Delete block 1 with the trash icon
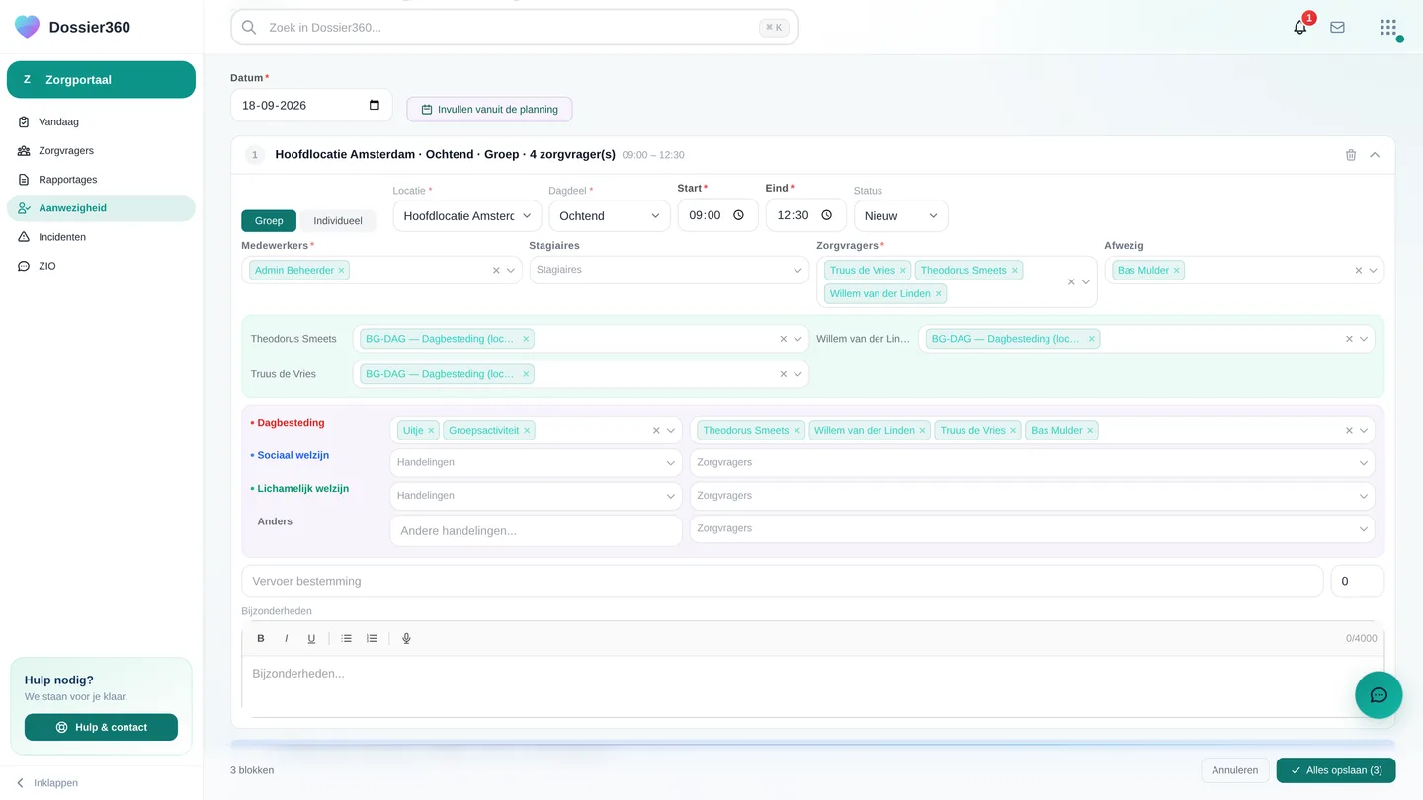The height and width of the screenshot is (800, 1423). pos(1351,155)
